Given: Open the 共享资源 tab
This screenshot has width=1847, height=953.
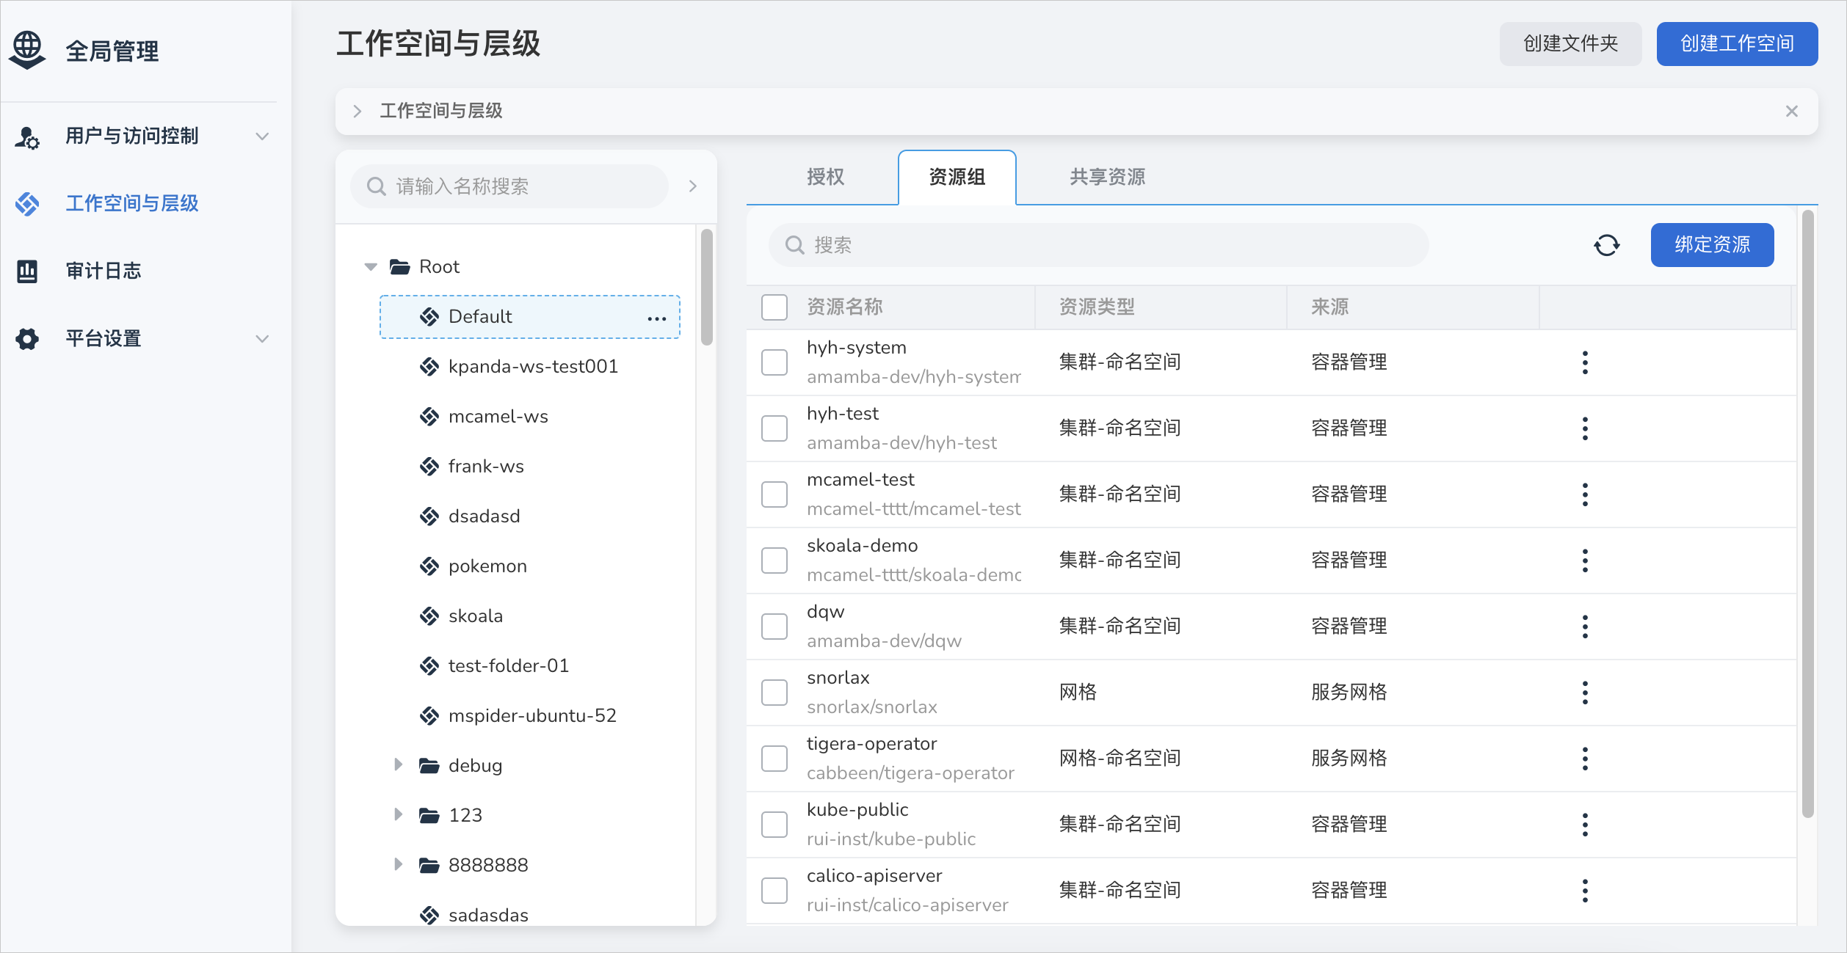Looking at the screenshot, I should pyautogui.click(x=1107, y=178).
